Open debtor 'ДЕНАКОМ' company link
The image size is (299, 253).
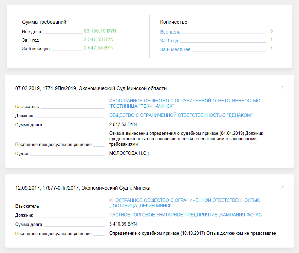[181, 115]
